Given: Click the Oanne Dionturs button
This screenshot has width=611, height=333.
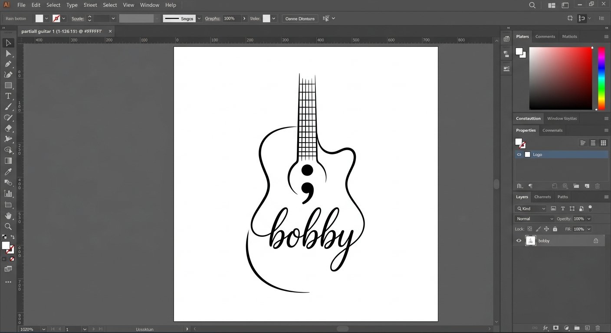Looking at the screenshot, I should pos(300,19).
